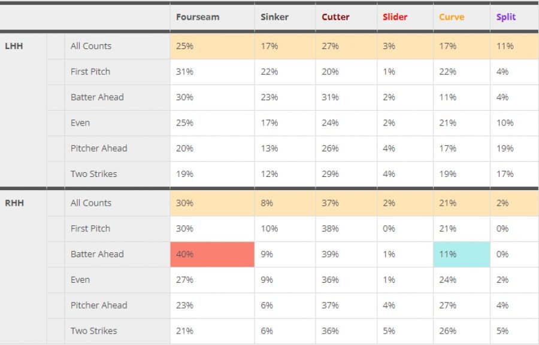
Task: Select the LHH All Counts row label
Action: tap(91, 46)
